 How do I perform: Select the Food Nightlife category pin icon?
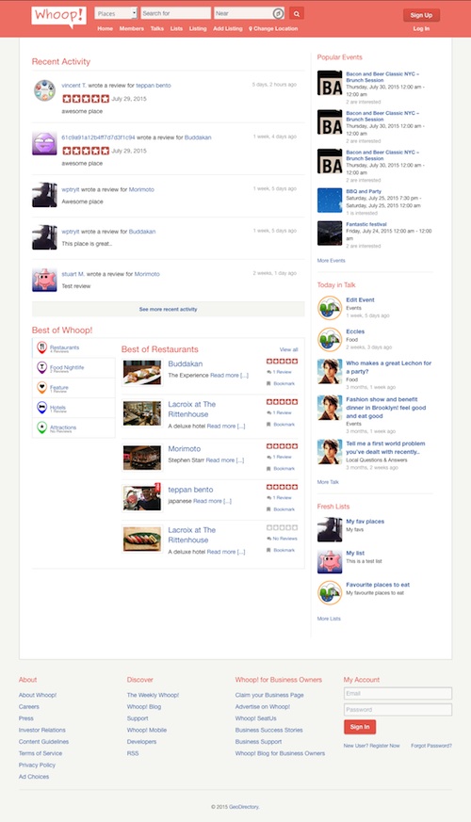point(42,367)
